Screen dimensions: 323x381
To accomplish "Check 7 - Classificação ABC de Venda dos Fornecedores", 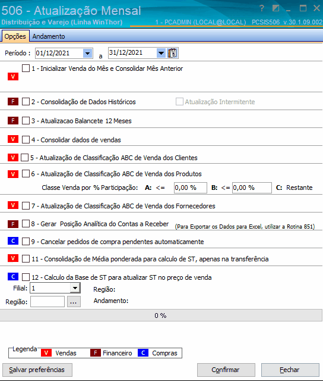I will pyautogui.click(x=26, y=205).
